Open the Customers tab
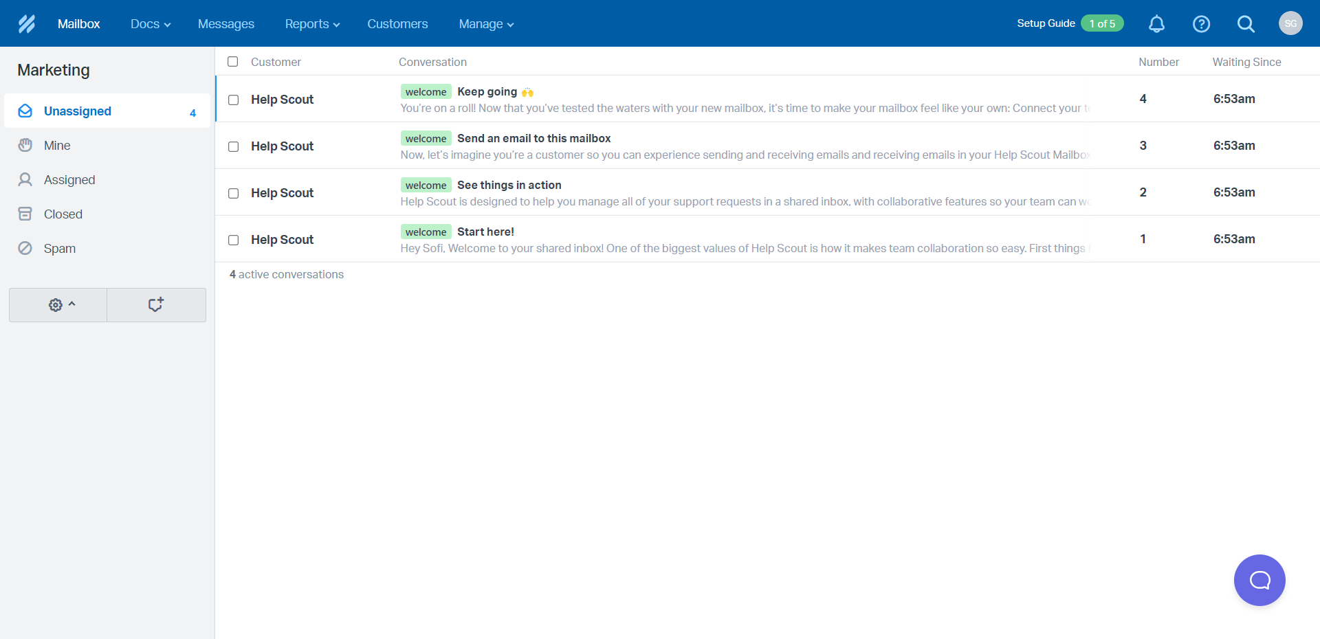The image size is (1320, 639). (397, 24)
